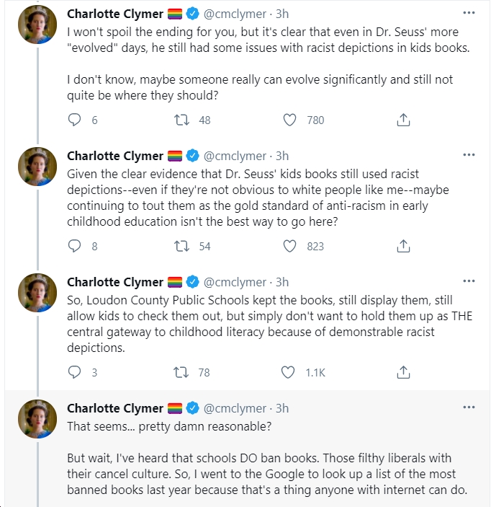Viewport: 491px width, 507px height.
Task: Open more options on the Loudon County tweet
Action: (469, 281)
